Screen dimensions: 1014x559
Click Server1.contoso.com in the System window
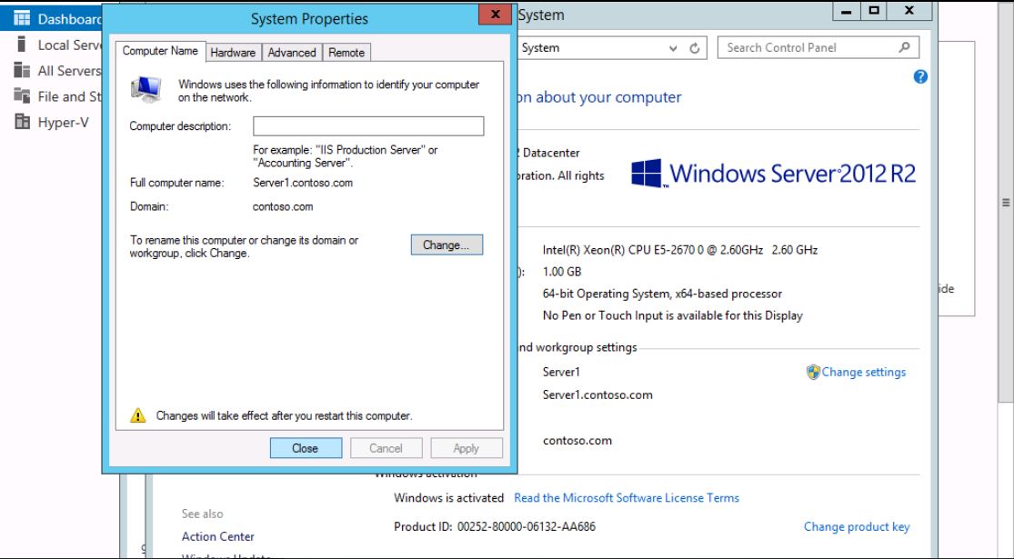tap(597, 394)
